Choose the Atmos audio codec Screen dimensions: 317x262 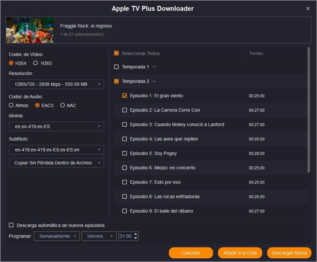click(x=11, y=105)
